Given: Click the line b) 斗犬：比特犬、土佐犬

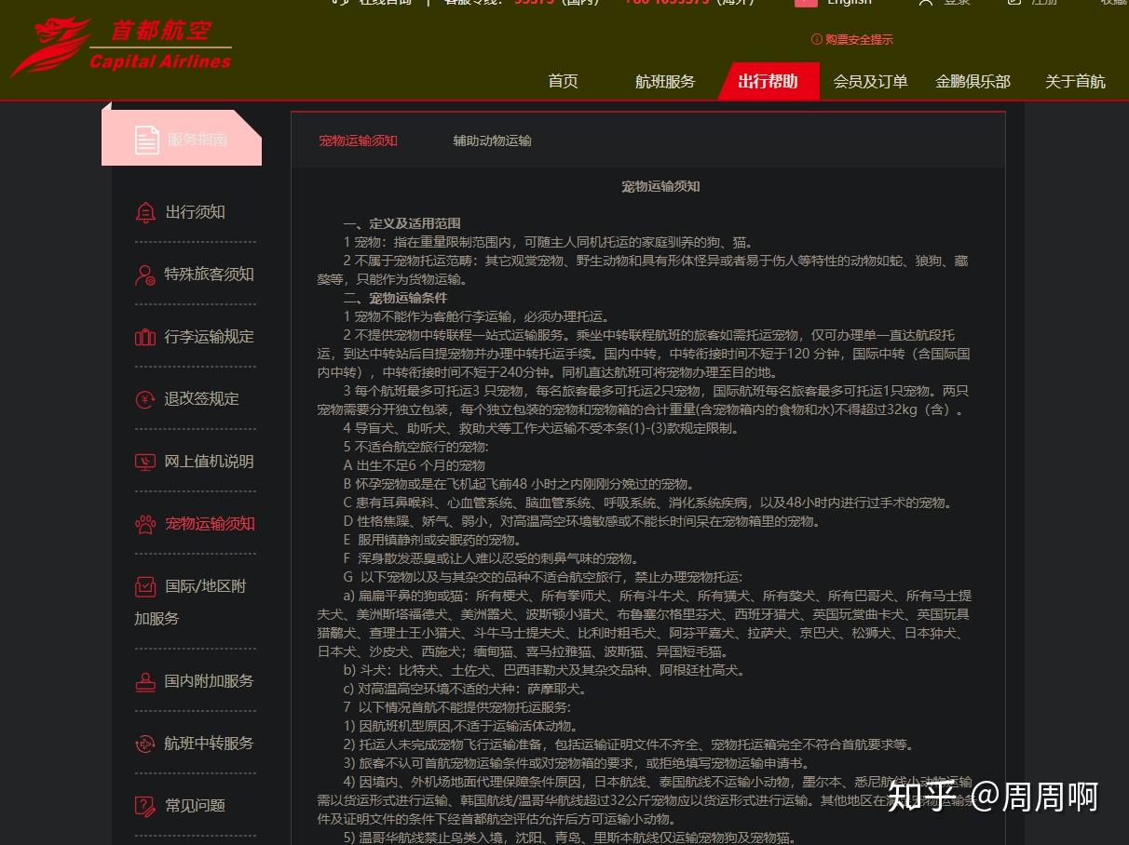Looking at the screenshot, I should [x=544, y=670].
